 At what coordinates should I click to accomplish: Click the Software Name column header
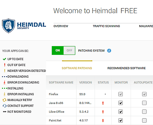click(x=61, y=82)
